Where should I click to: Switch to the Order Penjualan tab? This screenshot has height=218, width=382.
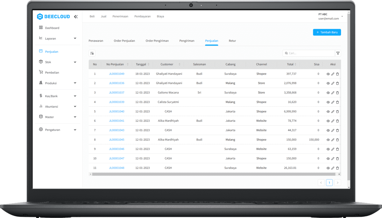[x=124, y=41]
